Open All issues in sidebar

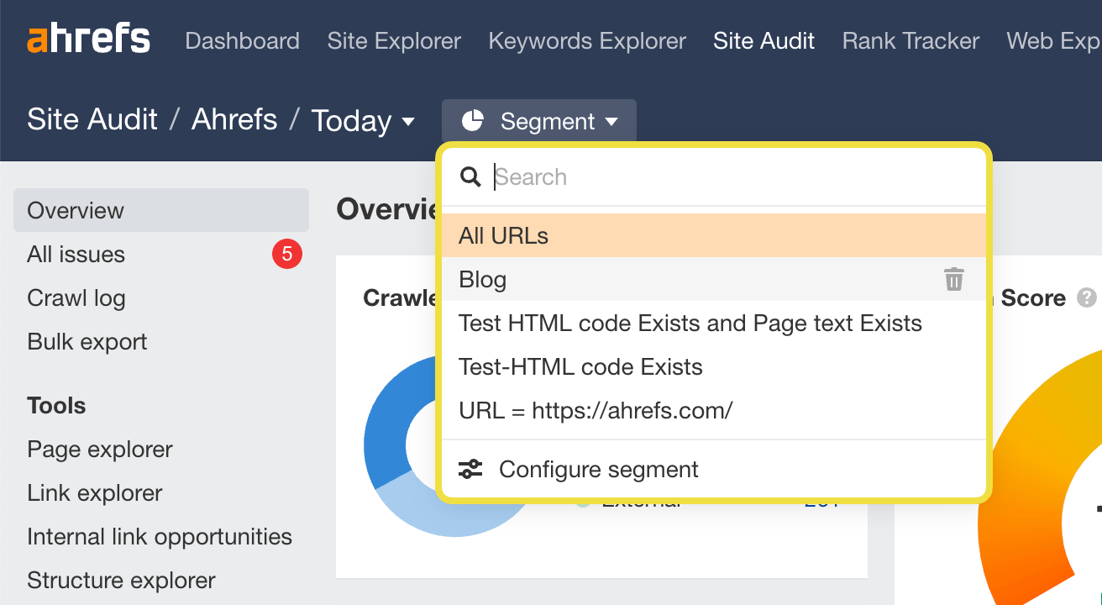76,254
